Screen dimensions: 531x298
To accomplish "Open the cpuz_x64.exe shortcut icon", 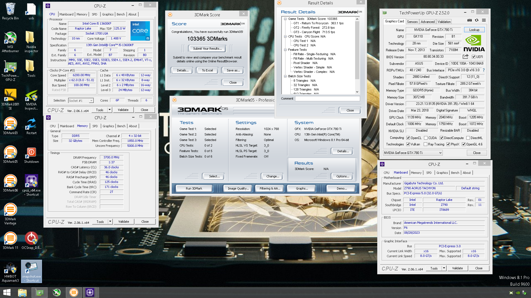I will click(x=31, y=185).
